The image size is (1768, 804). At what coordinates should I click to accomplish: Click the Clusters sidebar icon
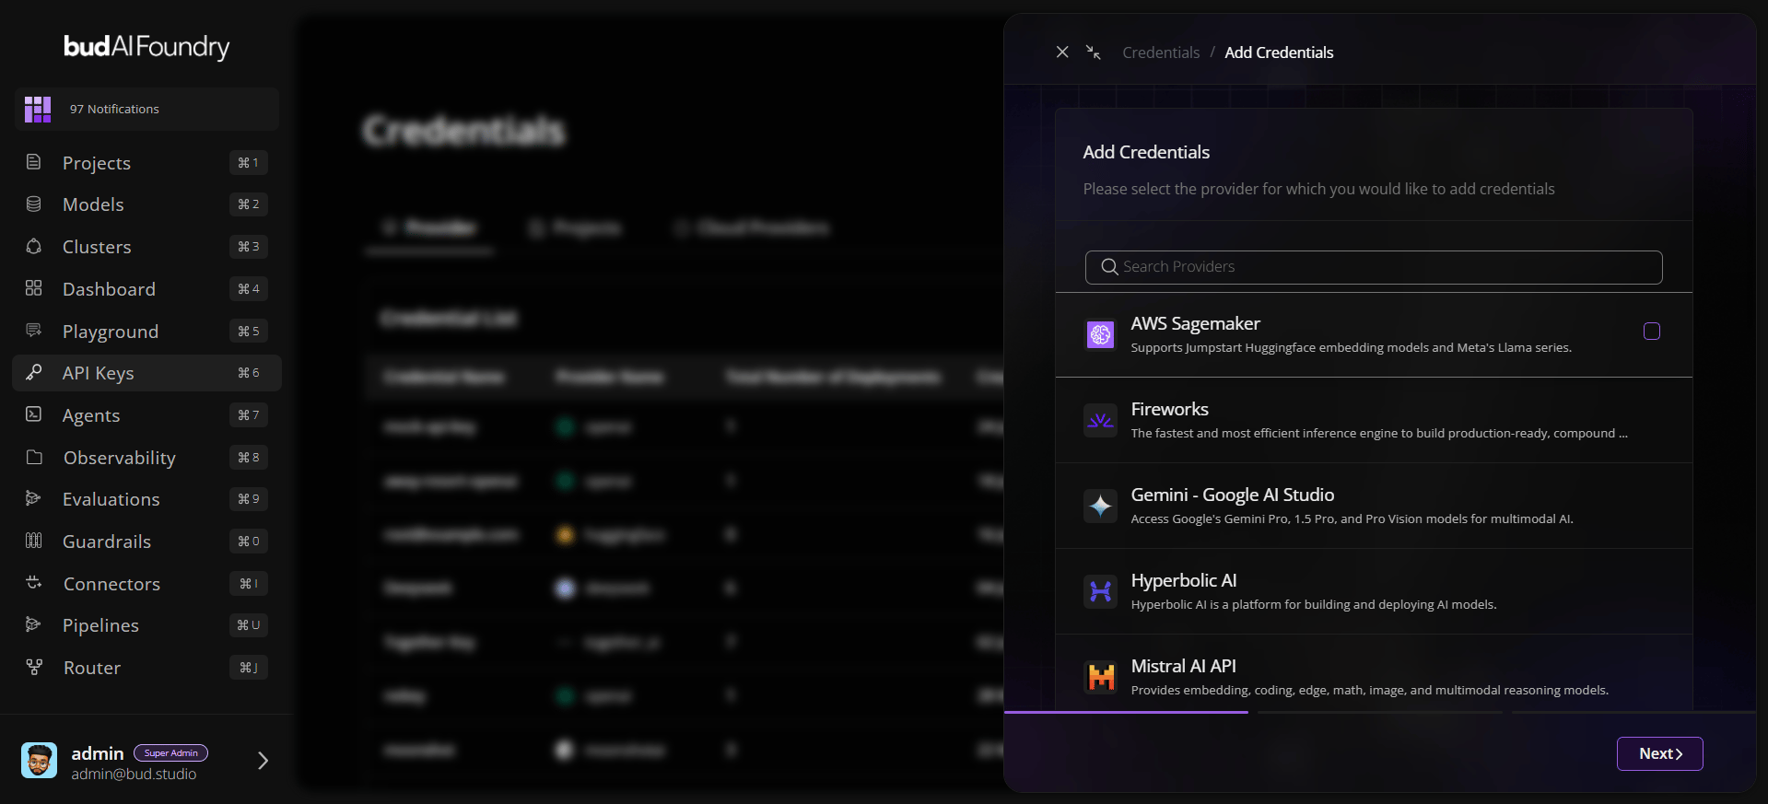tap(33, 246)
